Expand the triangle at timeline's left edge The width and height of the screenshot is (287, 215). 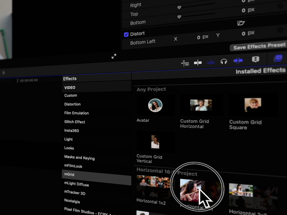(x=3, y=73)
